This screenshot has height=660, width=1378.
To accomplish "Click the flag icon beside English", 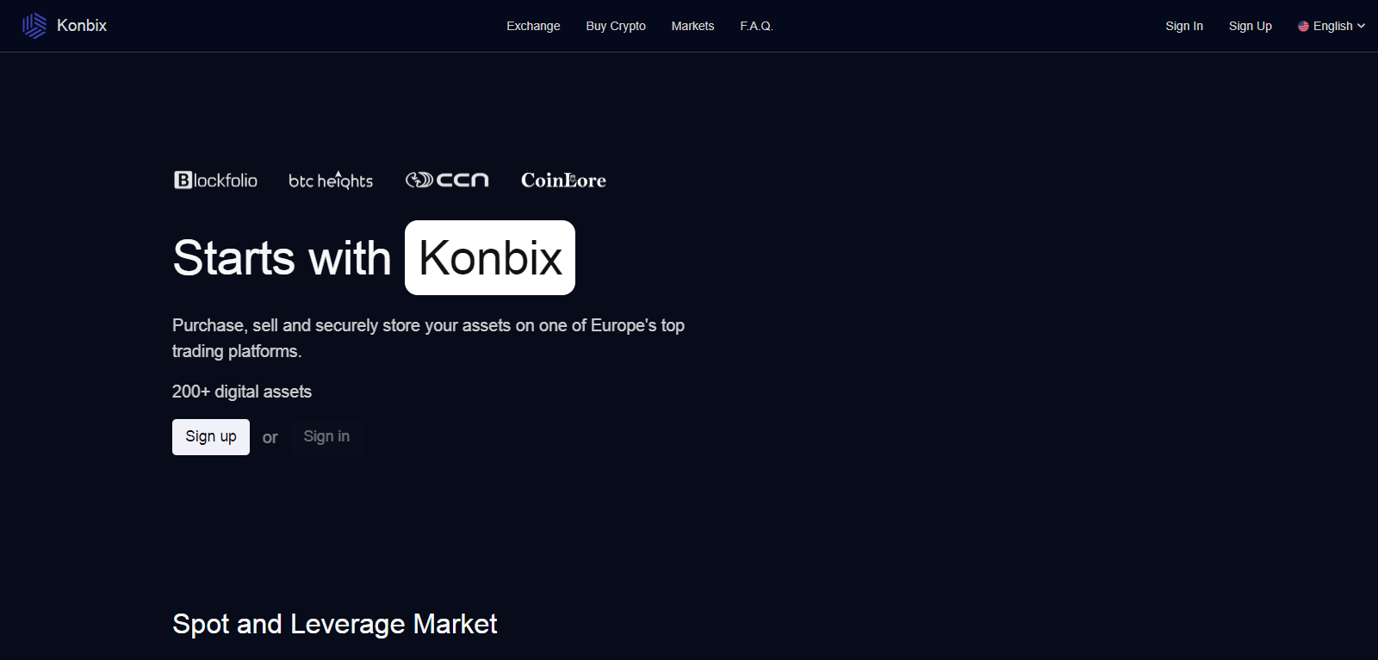I will (1303, 26).
